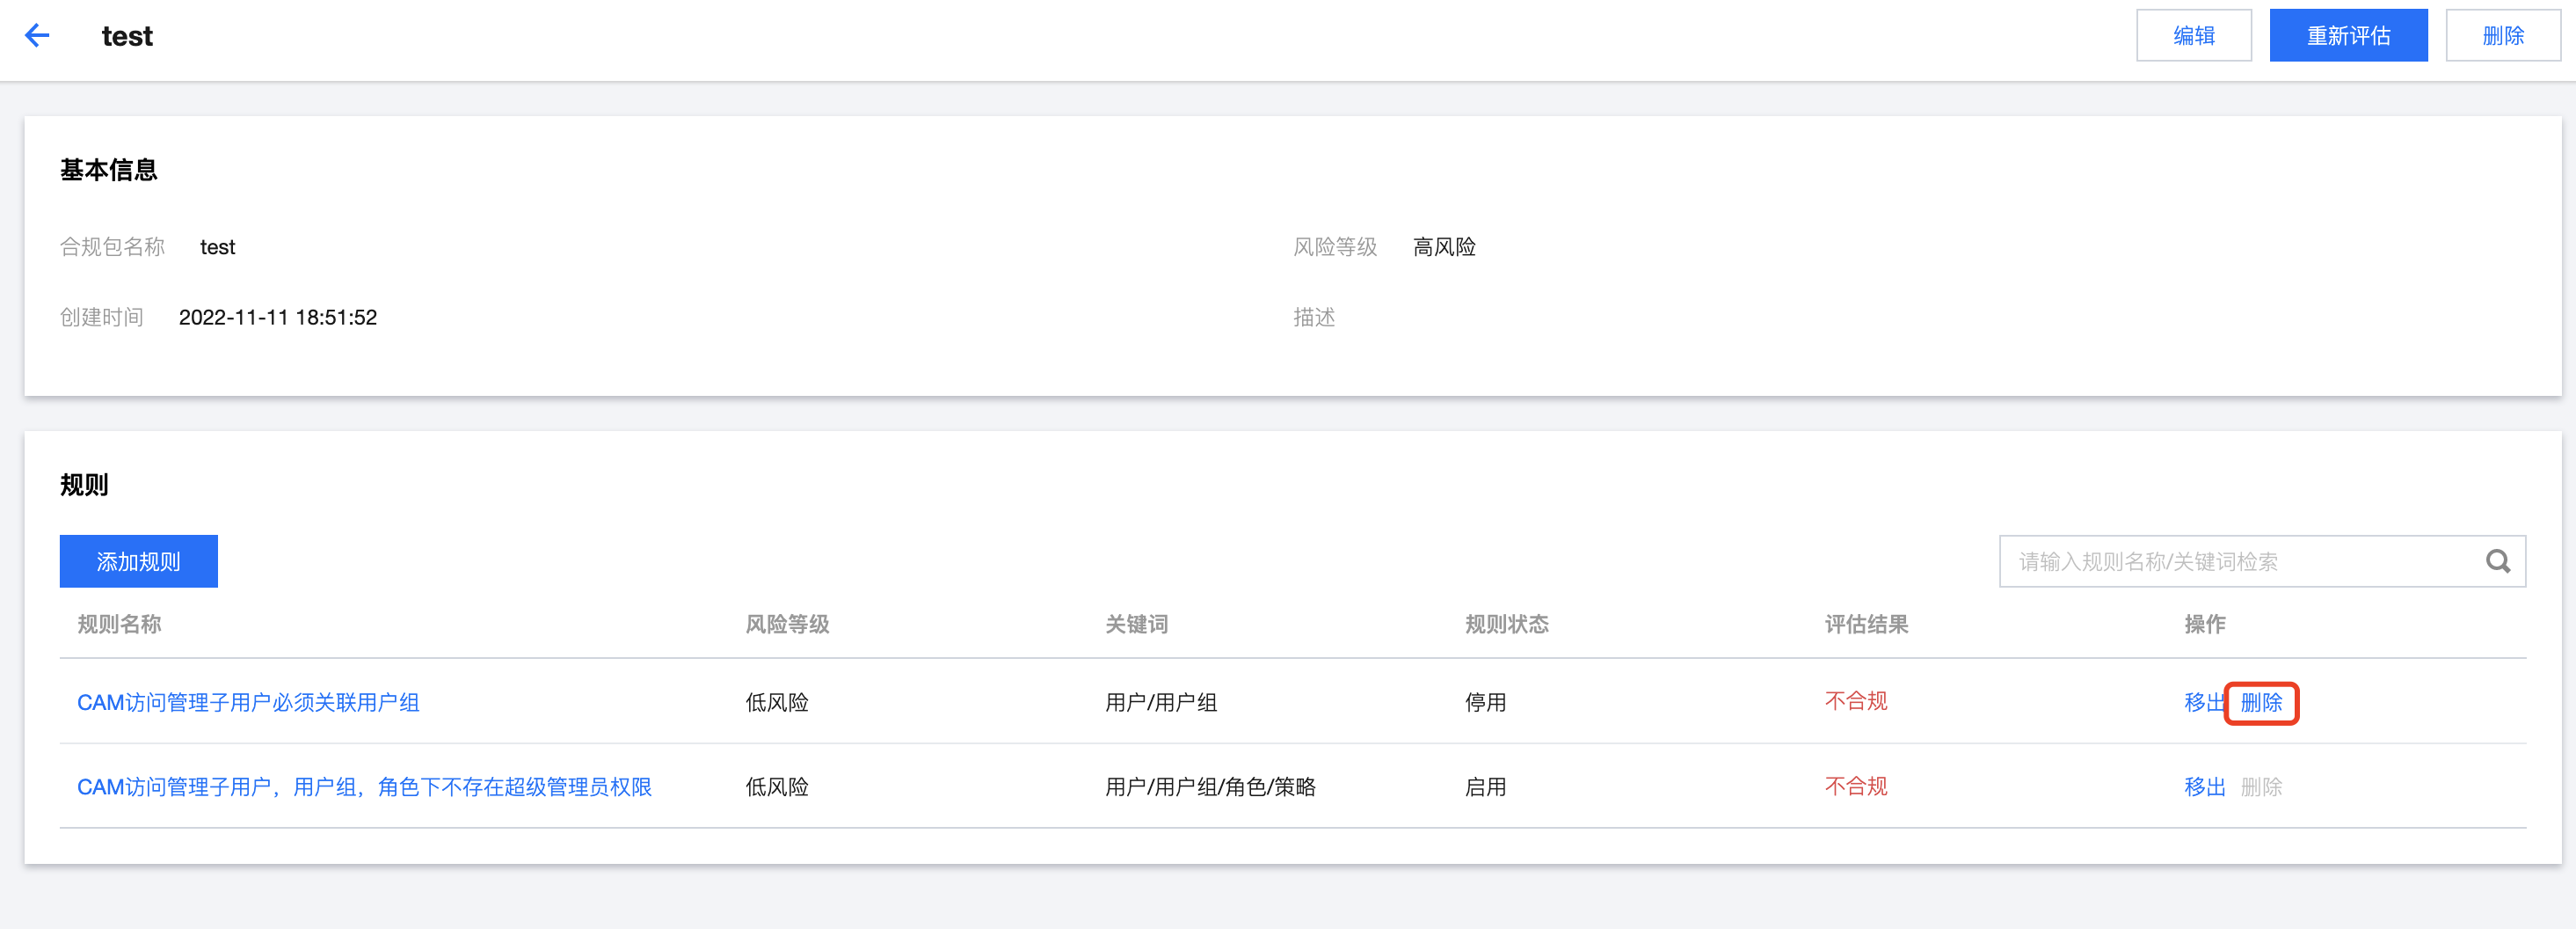Focus the rule name/keyword search field
The width and height of the screenshot is (2576, 929).
pos(2240,561)
